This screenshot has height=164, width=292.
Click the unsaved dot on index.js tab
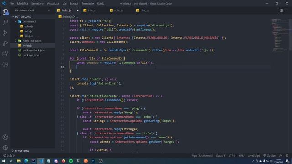point(78,10)
